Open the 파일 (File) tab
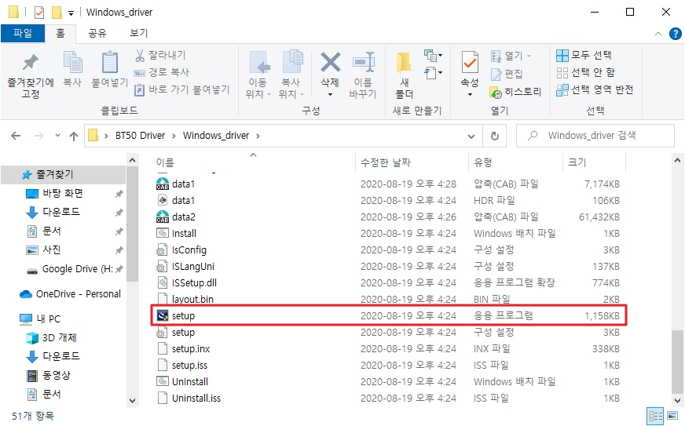Image resolution: width=685 pixels, height=426 pixels. (23, 33)
